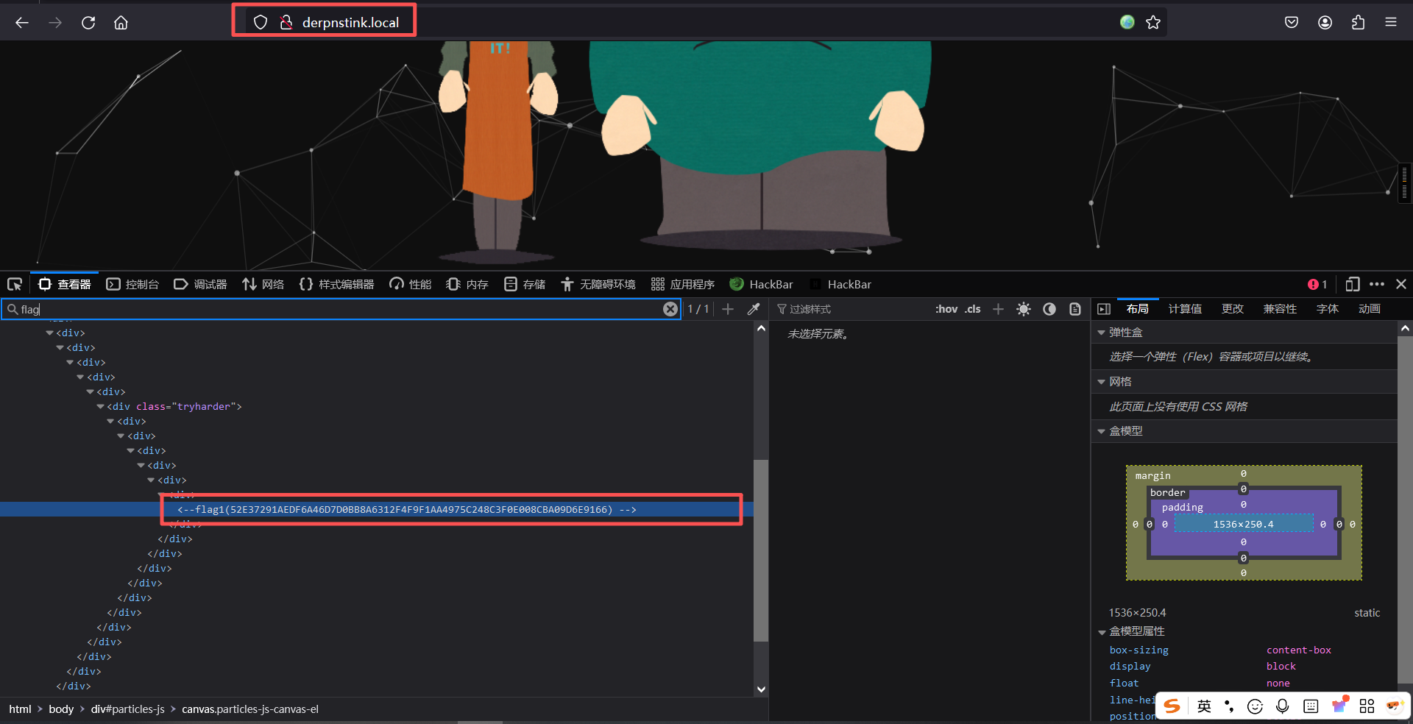Collapse the div class tryharder node

(x=101, y=406)
